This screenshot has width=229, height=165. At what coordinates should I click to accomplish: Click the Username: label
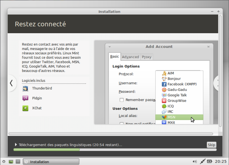click(128, 83)
